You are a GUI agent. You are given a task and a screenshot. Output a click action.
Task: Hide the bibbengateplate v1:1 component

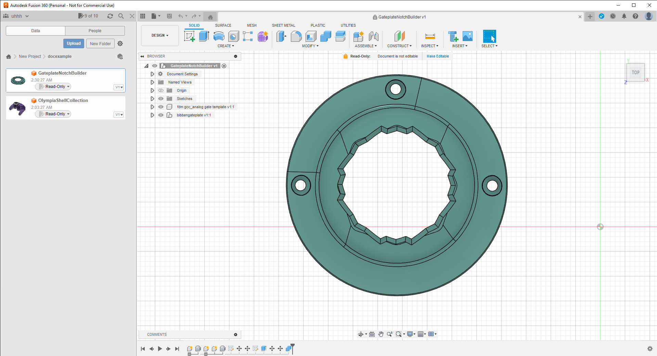[161, 115]
